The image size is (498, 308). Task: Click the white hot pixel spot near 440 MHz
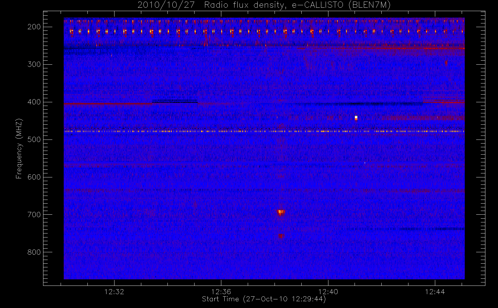356,118
